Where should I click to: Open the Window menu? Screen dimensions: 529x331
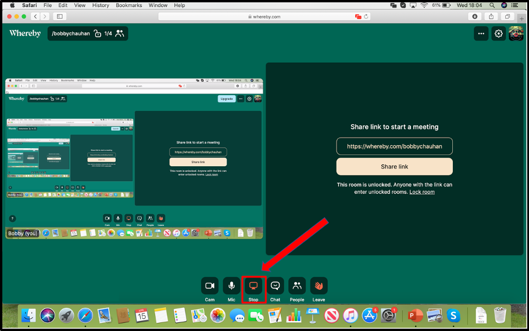158,5
